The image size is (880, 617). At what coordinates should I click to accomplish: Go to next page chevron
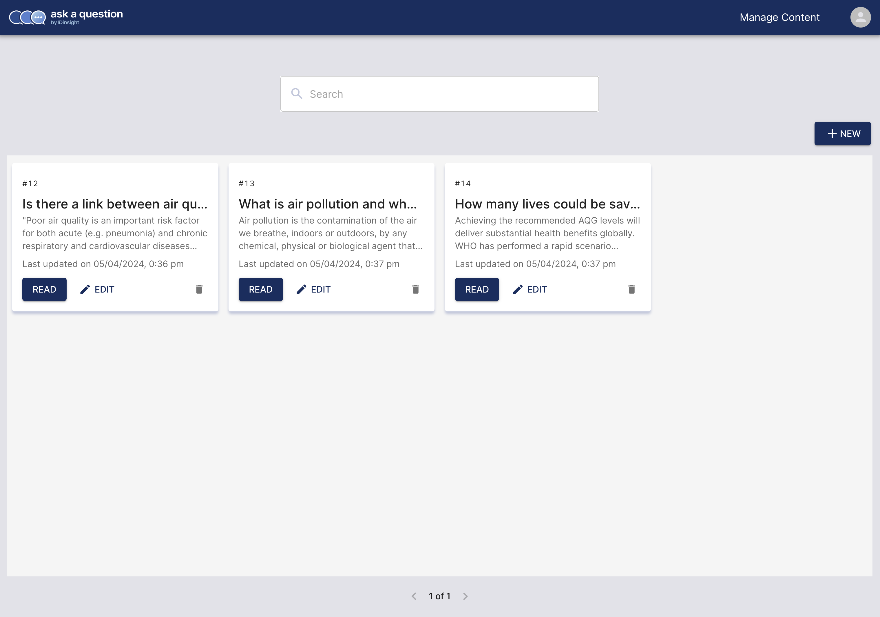465,596
